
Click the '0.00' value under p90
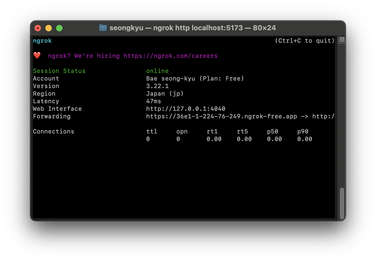305,139
